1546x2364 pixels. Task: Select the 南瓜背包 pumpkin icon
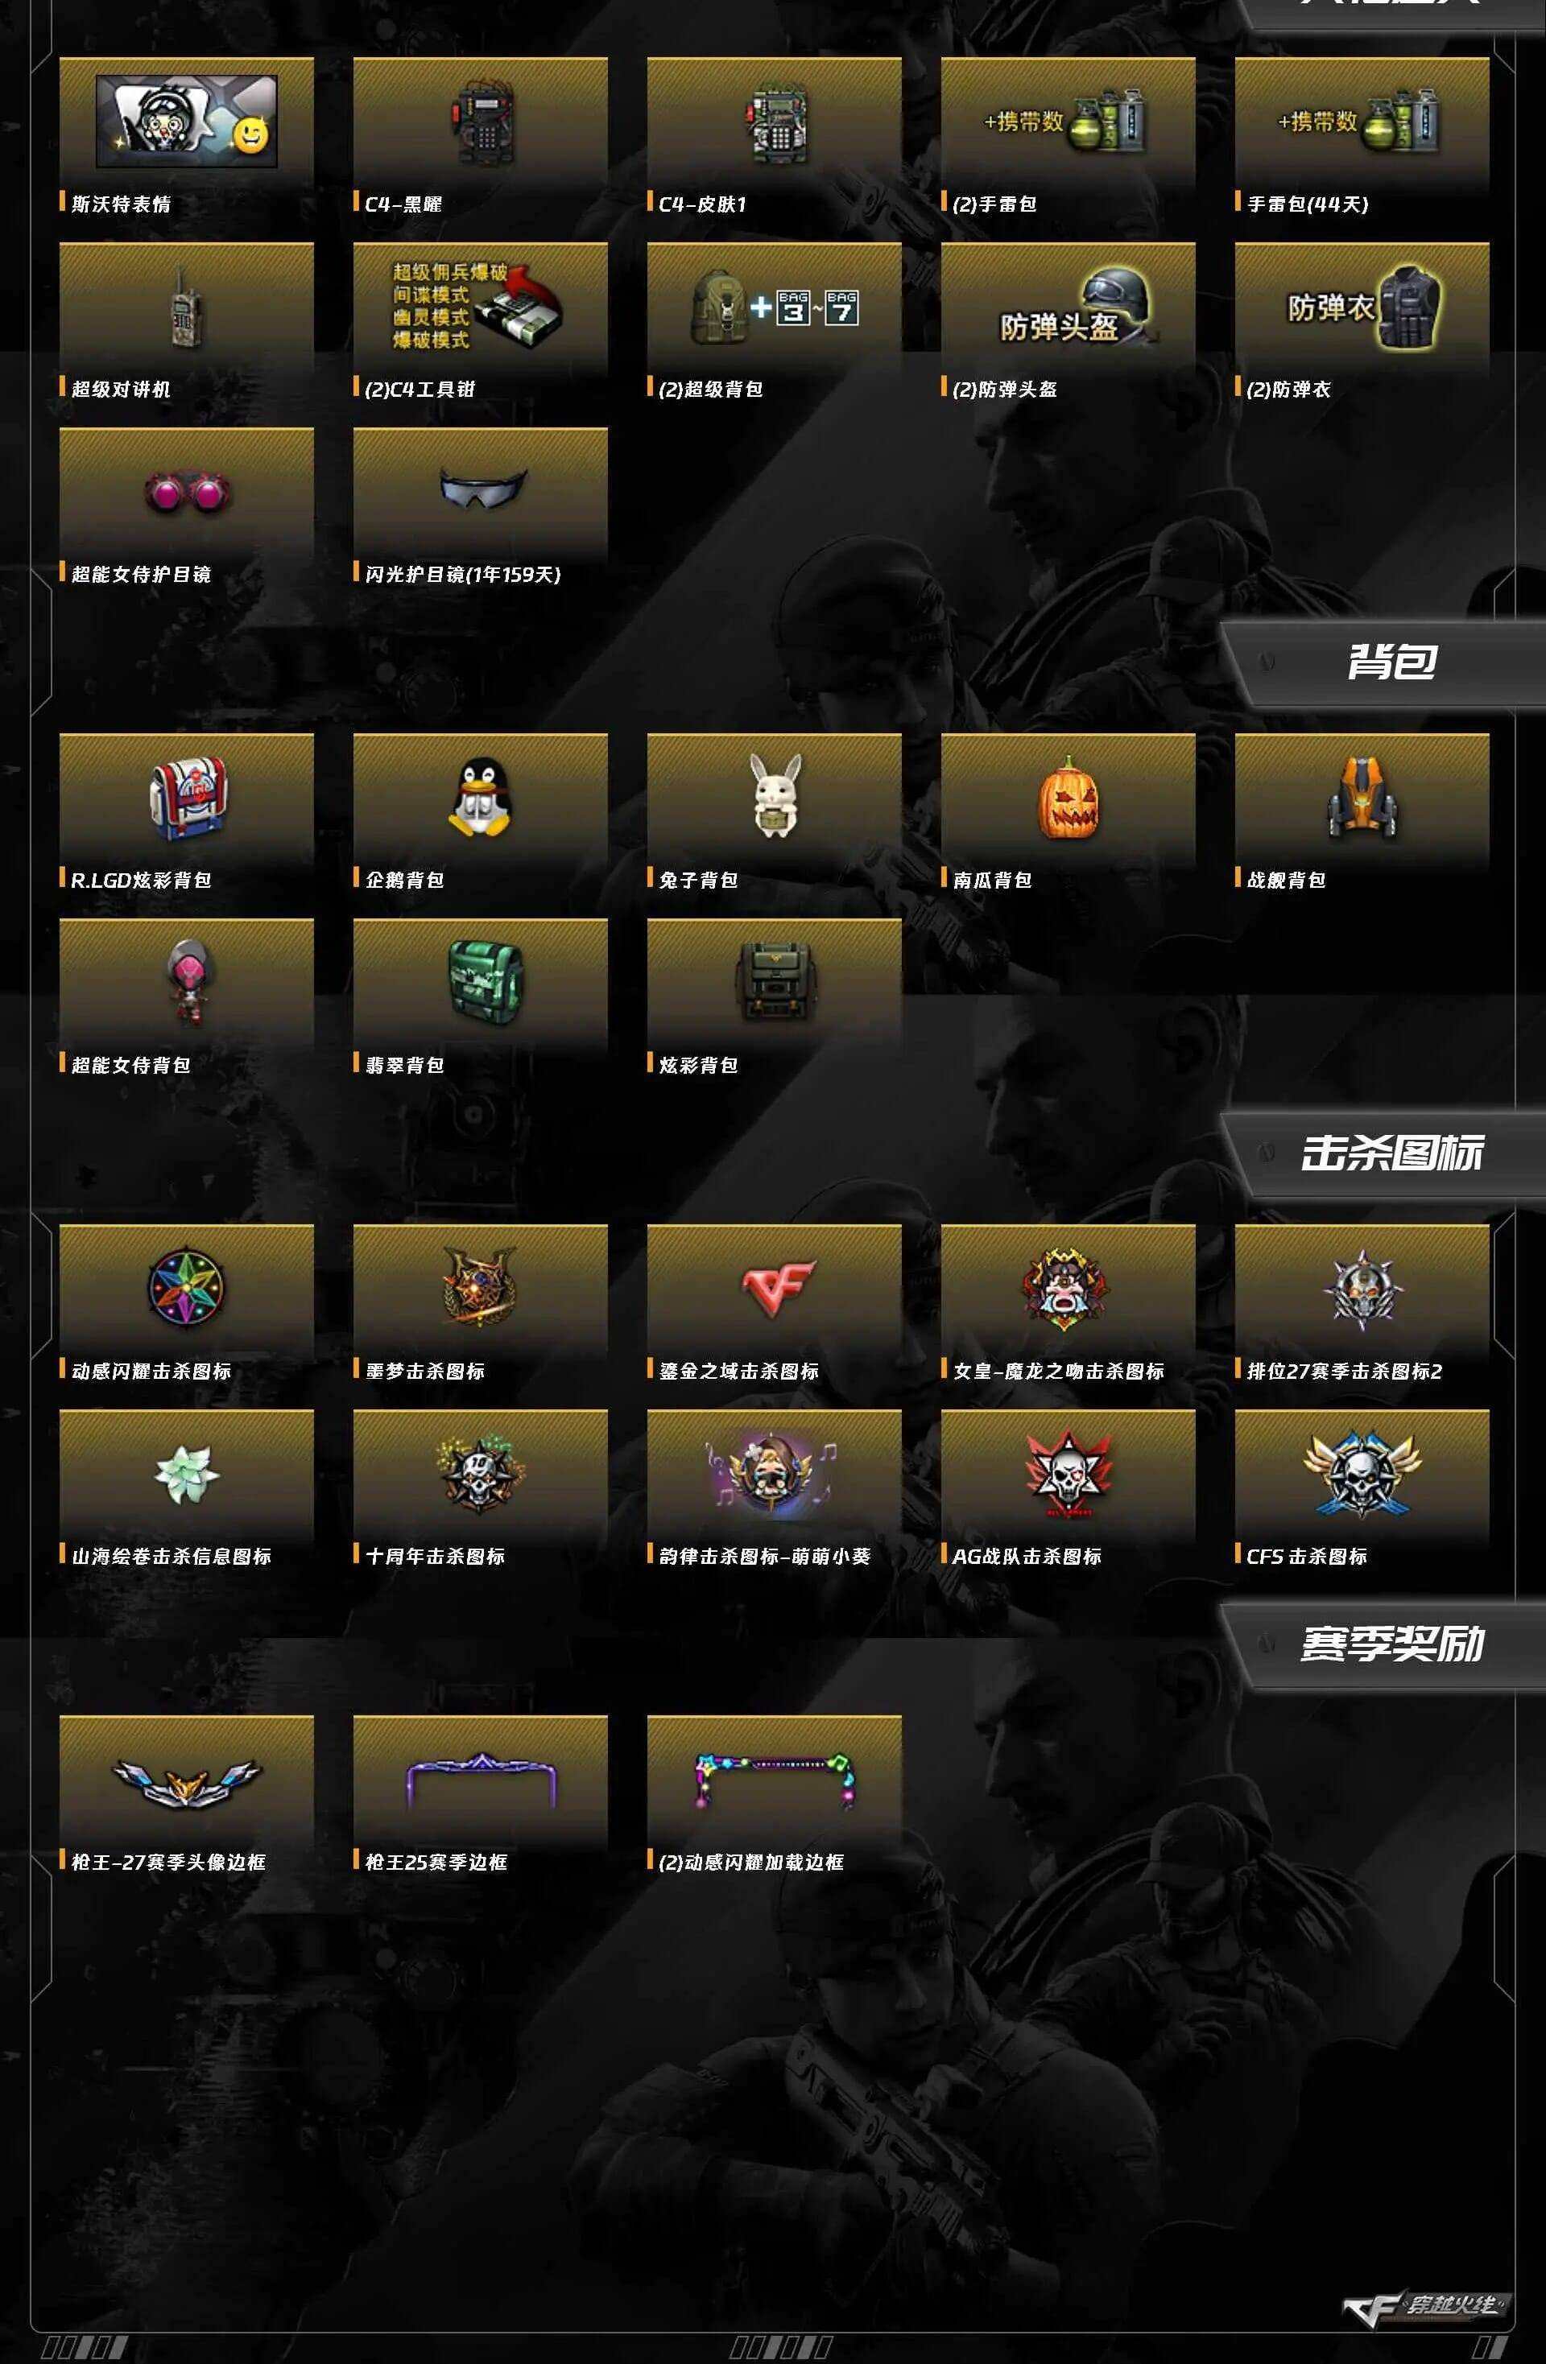(1068, 798)
